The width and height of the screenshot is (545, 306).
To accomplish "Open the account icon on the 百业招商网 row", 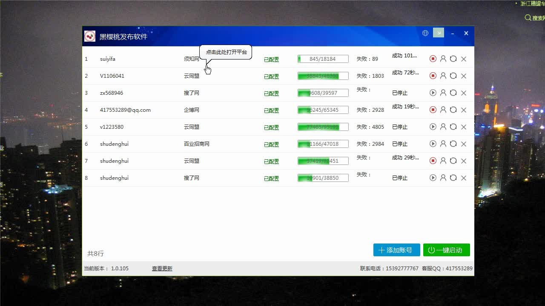I will point(443,144).
